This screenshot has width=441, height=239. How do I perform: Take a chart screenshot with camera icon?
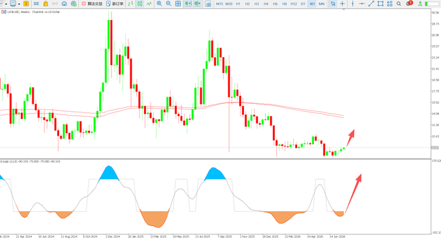[x=208, y=4]
